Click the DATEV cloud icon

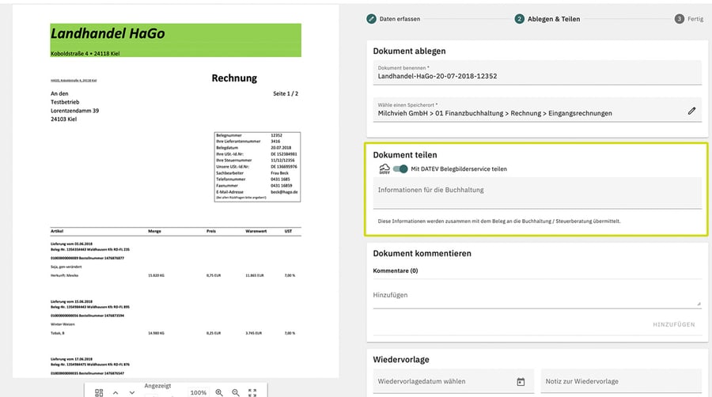tap(384, 168)
